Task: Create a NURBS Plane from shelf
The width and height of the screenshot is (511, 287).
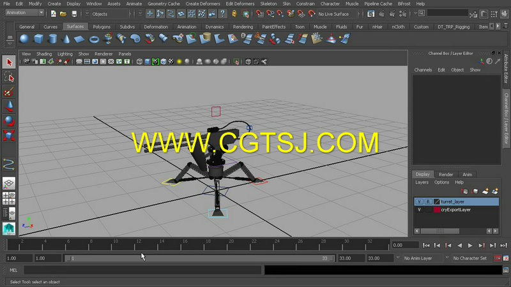Action: tap(79, 39)
